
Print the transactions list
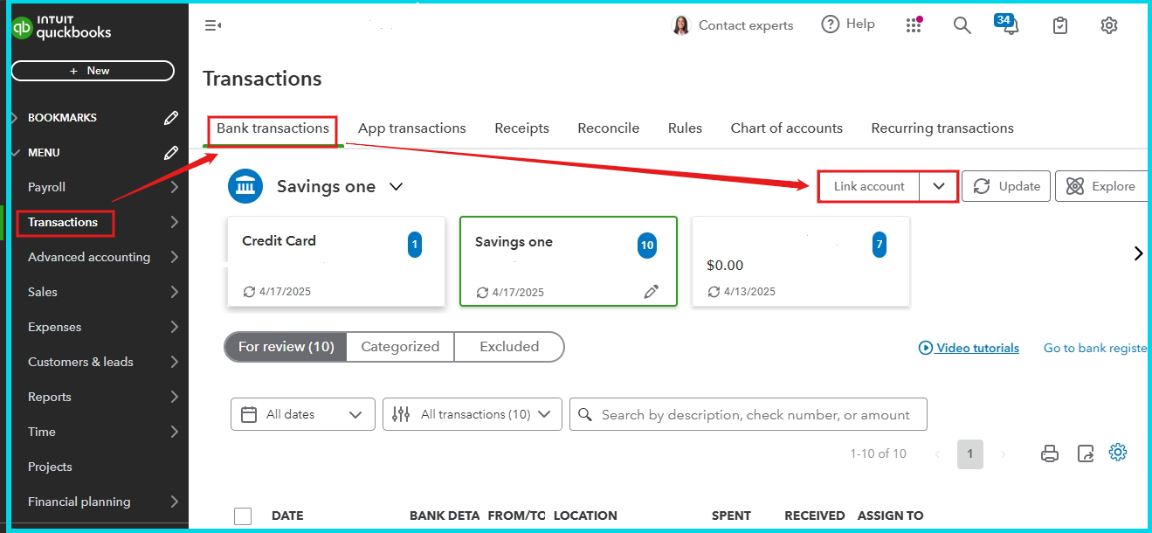[1050, 453]
